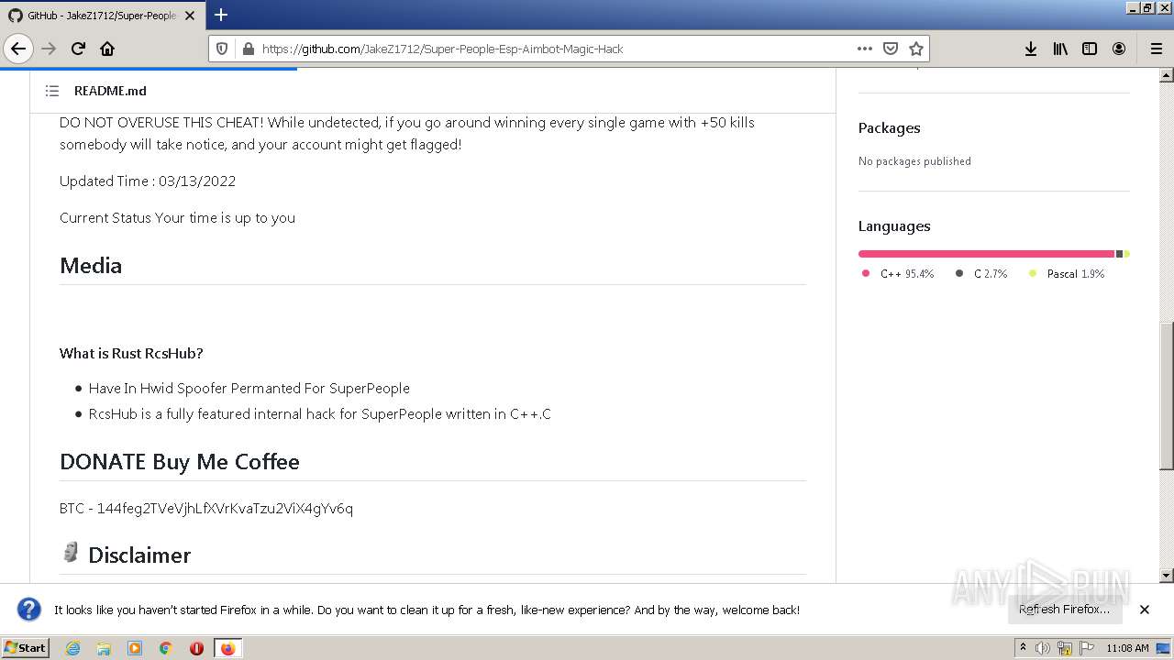Image resolution: width=1174 pixels, height=660 pixels.
Task: Show tracking protection shield info
Action: coord(222,49)
